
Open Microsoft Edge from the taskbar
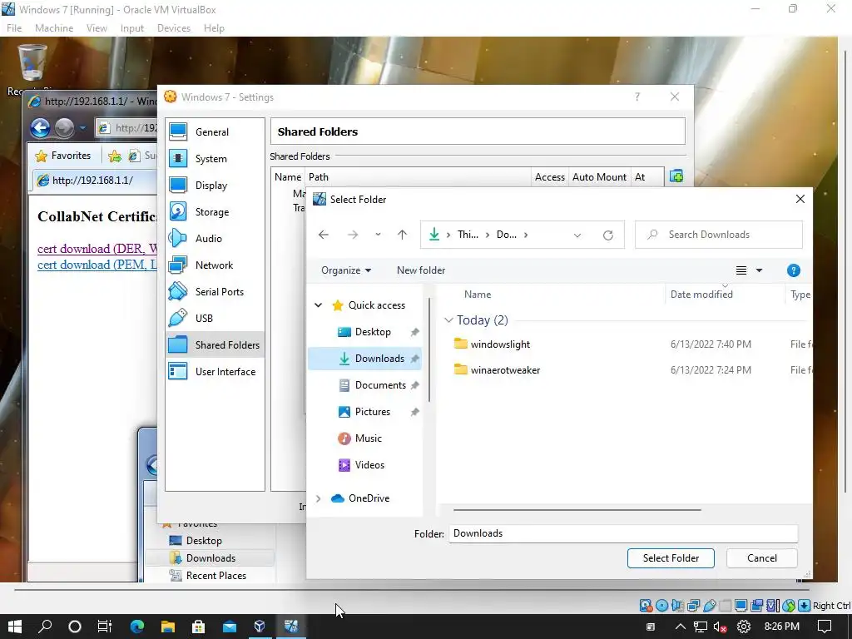pos(137,627)
